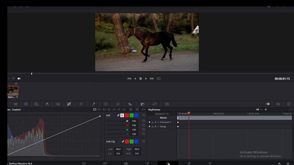Viewport: 294px width, 165px height.
Task: Jump to last frame of clip
Action: (x=152, y=78)
